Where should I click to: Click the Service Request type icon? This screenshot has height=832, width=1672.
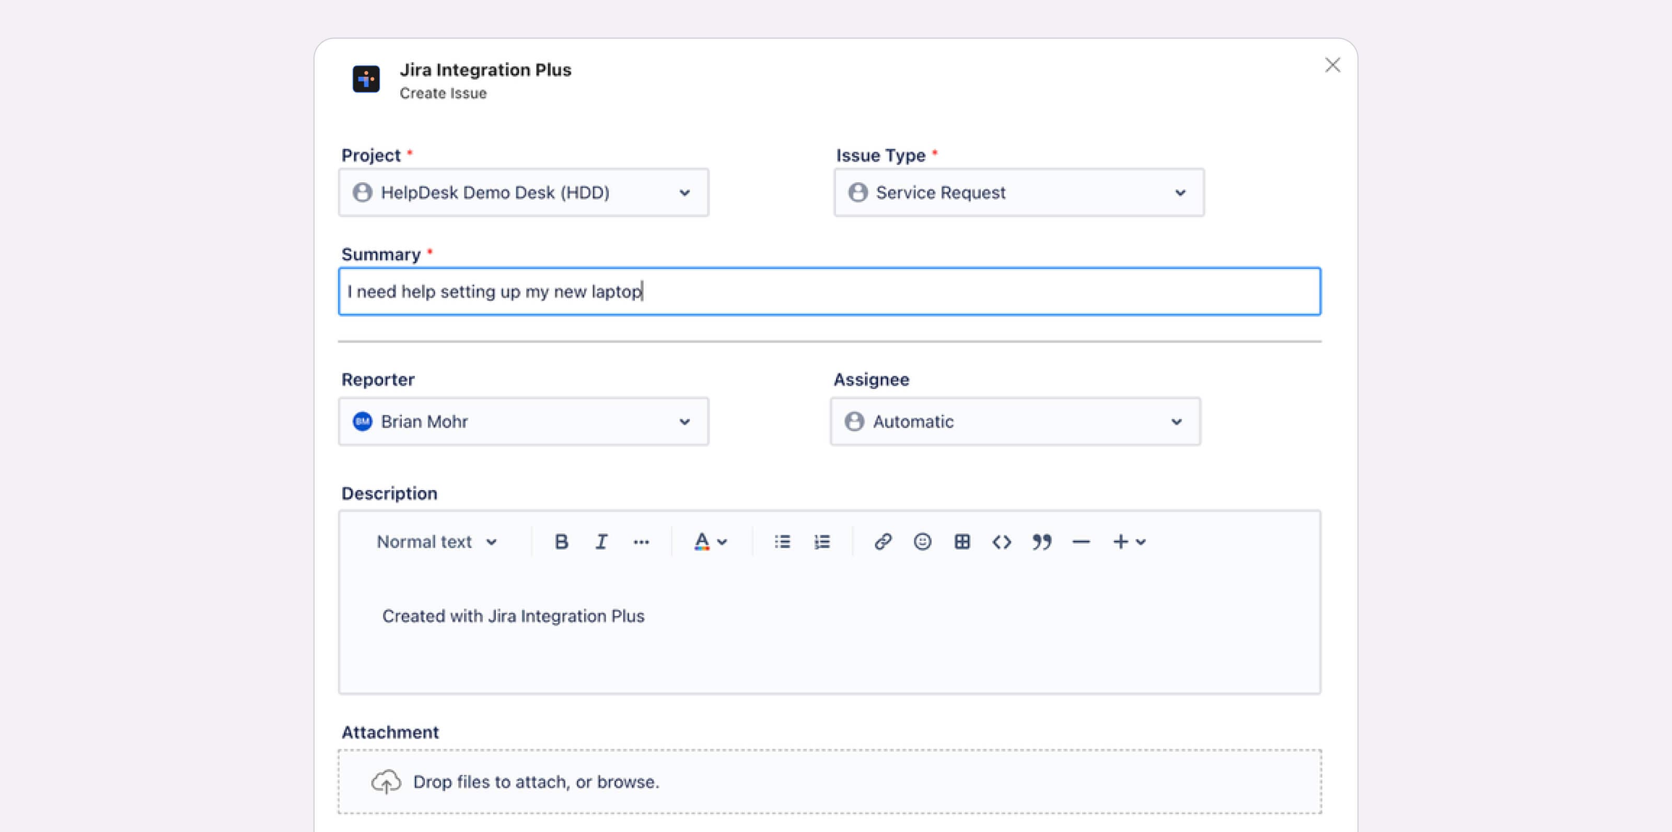857,193
